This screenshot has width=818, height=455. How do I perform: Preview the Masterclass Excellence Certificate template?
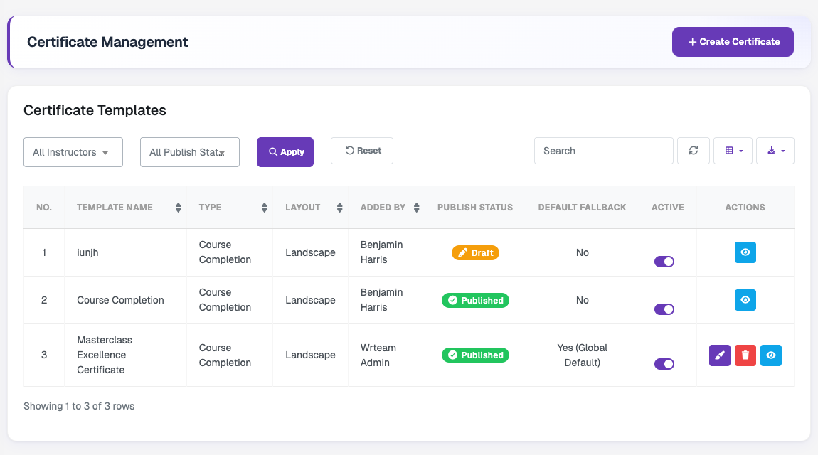771,355
